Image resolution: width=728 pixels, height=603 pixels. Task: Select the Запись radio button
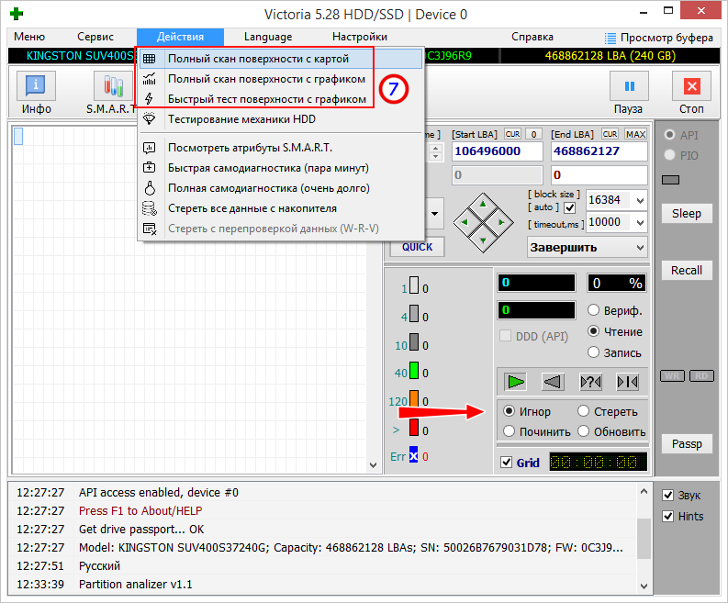click(593, 352)
